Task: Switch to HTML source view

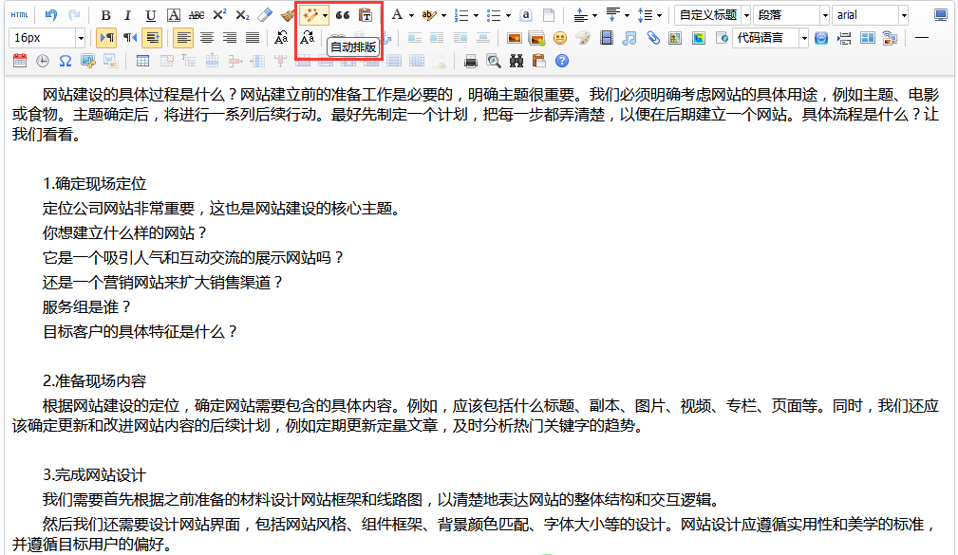Action: 19,15
